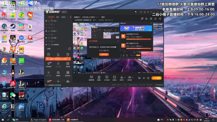Click the 自定义提醒内容 input field
Viewport: 217px width, 122px height.
pyautogui.click(x=104, y=51)
